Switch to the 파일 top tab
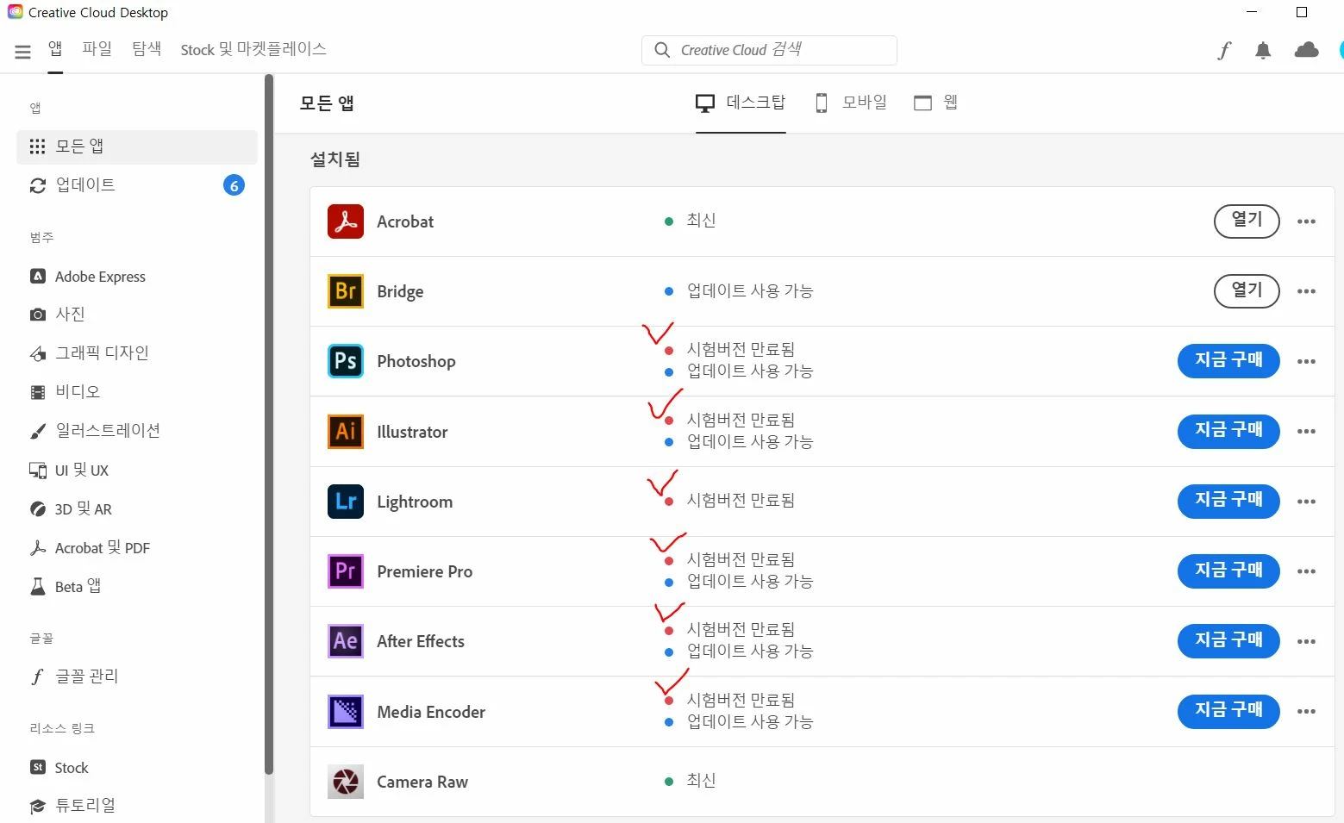 pyautogui.click(x=97, y=49)
